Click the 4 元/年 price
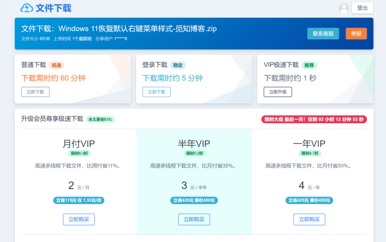Screen dimensions: 386x242 309,186
